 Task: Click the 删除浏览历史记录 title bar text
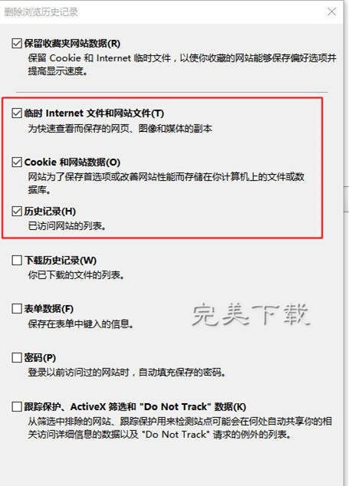click(x=41, y=12)
